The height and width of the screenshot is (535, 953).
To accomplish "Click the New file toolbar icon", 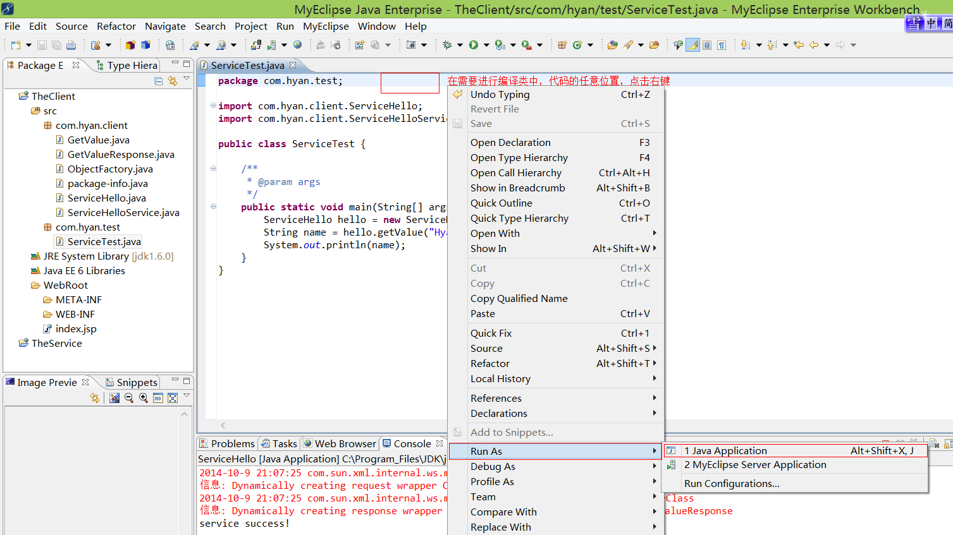I will [x=15, y=45].
